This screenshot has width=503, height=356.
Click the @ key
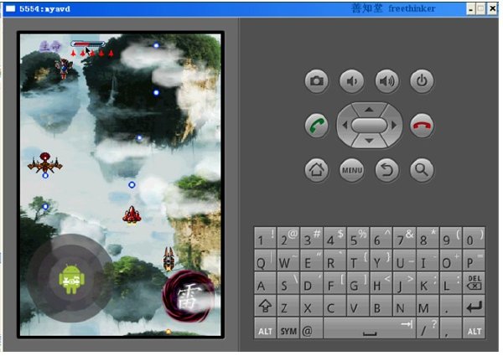click(311, 328)
